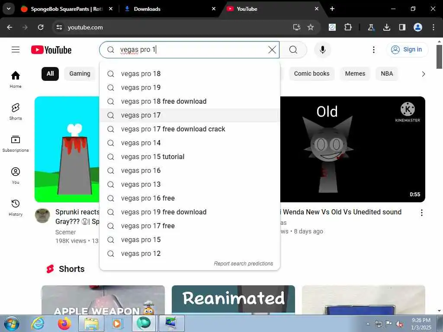Click Scemer channel avatar
The height and width of the screenshot is (332, 443).
pos(42,216)
